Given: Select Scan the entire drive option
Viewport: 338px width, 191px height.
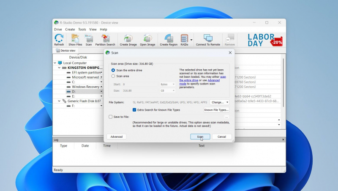Looking at the screenshot, I should [x=113, y=70].
